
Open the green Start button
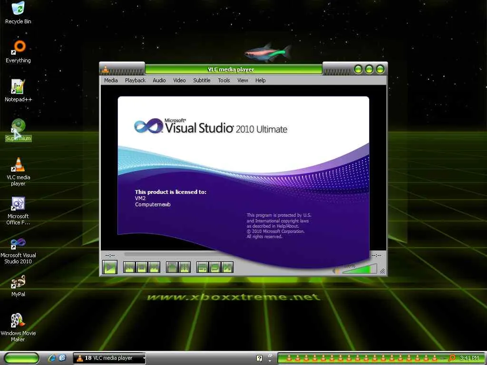21,358
